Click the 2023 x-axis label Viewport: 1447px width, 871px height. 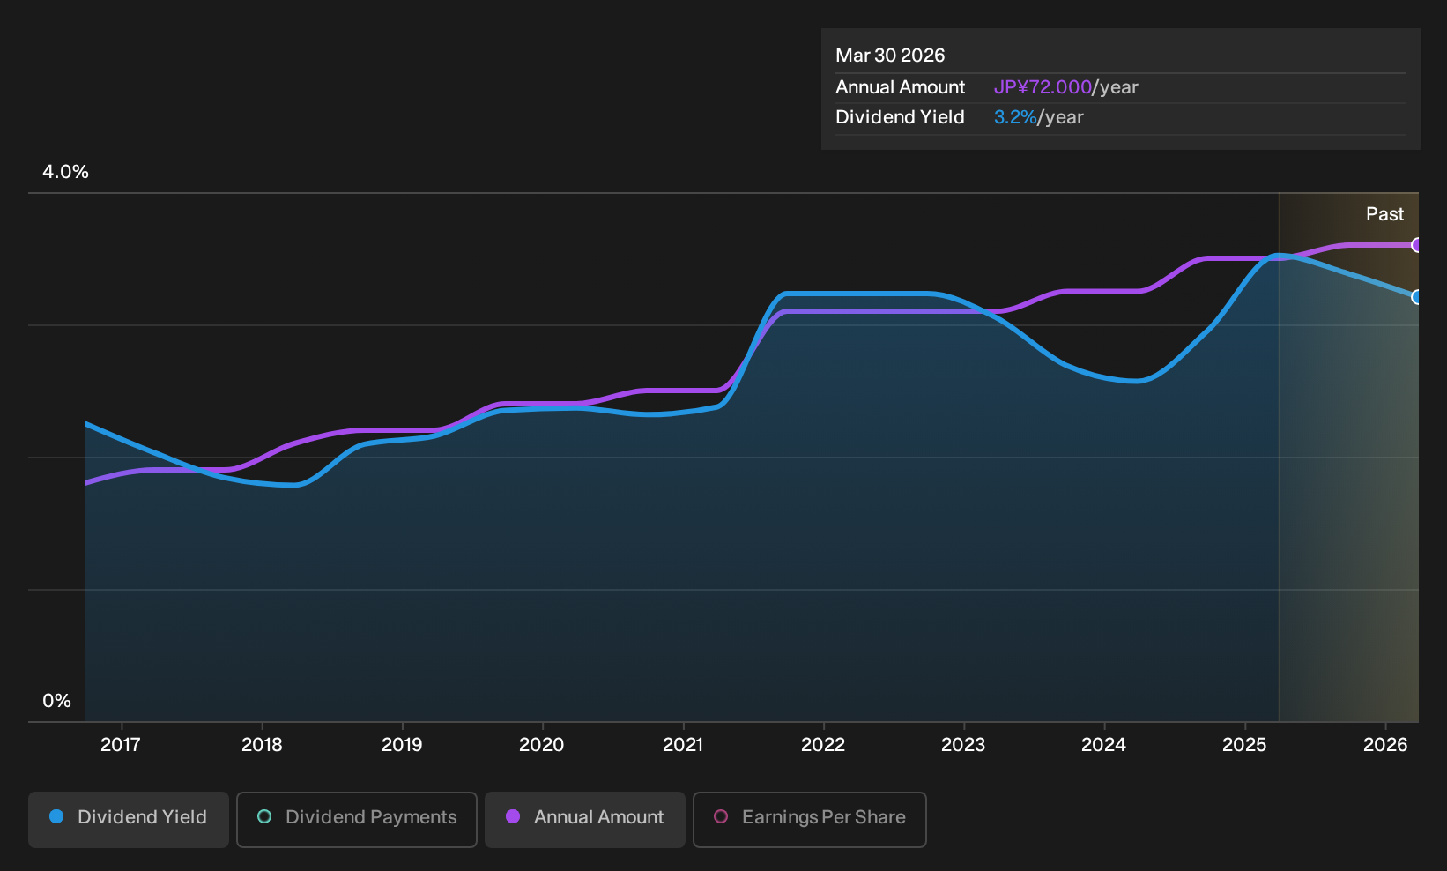(x=963, y=745)
